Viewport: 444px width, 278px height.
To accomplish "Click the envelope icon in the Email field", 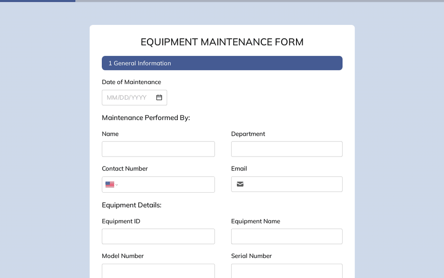I will 240,184.
